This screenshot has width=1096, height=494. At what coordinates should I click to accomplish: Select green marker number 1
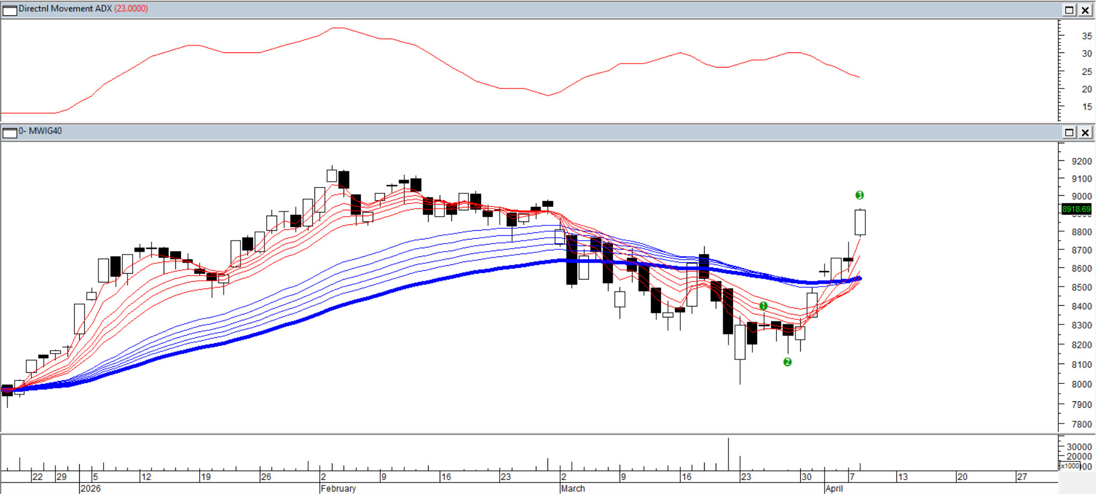[763, 306]
